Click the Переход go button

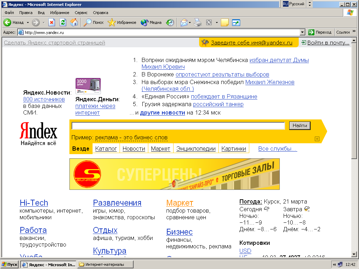point(320,32)
